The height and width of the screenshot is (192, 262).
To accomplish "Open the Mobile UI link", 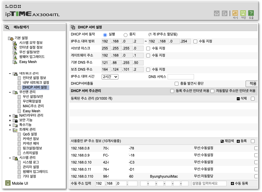I will (20, 183).
